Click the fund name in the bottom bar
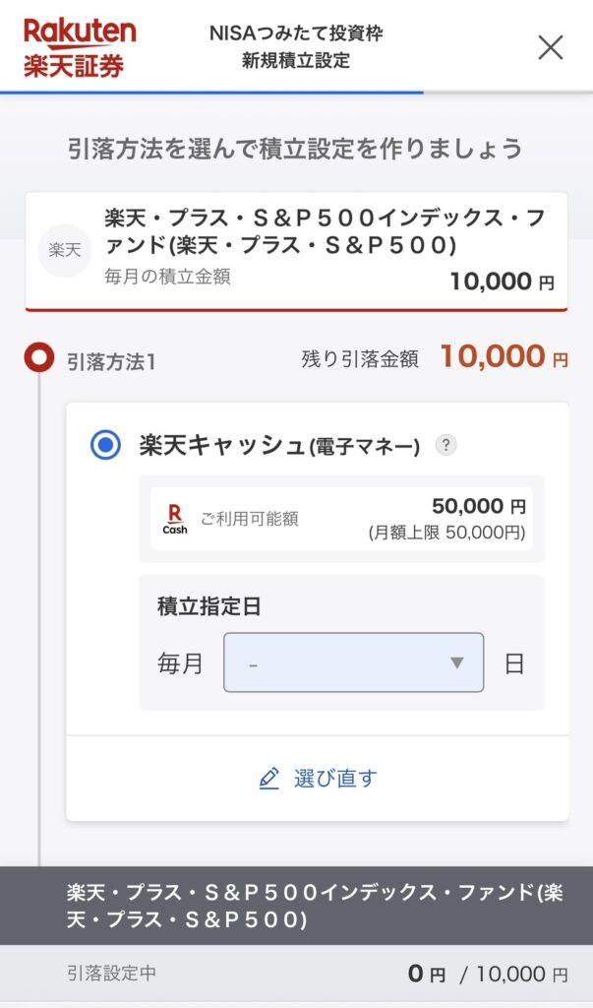Screen dimensions: 593x1008 pyautogui.click(x=313, y=906)
